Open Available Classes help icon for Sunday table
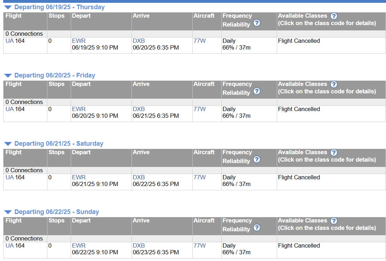 (334, 221)
